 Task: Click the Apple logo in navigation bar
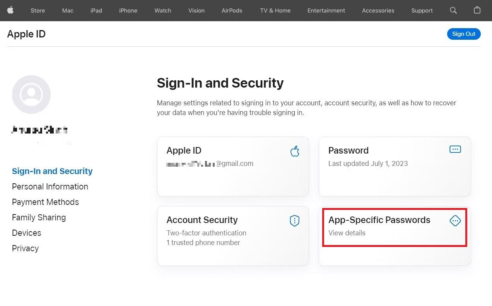10,10
